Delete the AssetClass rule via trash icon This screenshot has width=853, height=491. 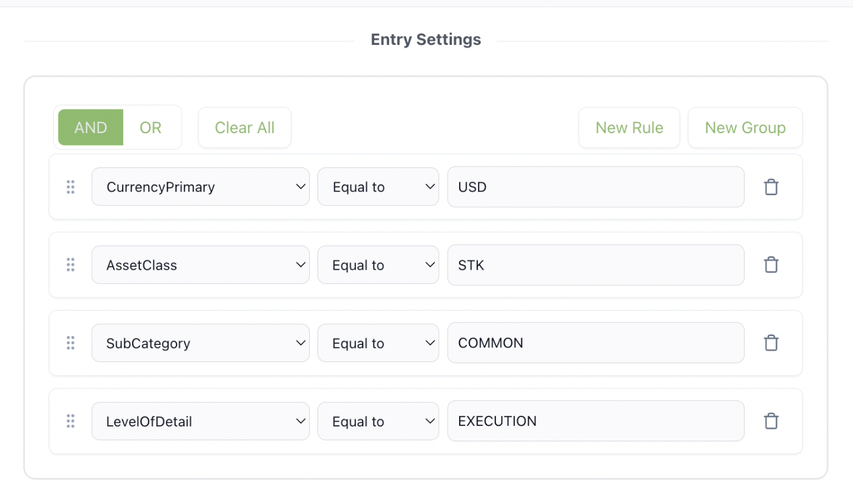tap(771, 264)
